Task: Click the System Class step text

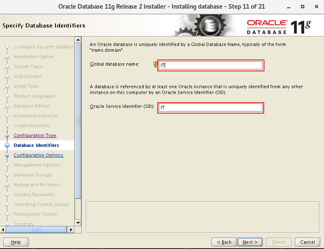Action: pos(28,66)
